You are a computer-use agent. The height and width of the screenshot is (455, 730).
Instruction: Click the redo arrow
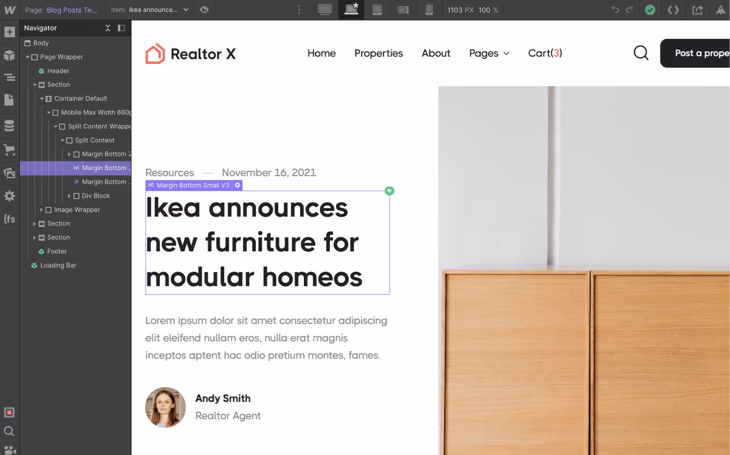tap(630, 10)
